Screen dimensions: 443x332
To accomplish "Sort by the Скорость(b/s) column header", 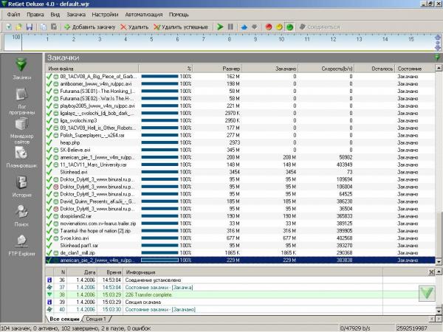I will click(326, 69).
